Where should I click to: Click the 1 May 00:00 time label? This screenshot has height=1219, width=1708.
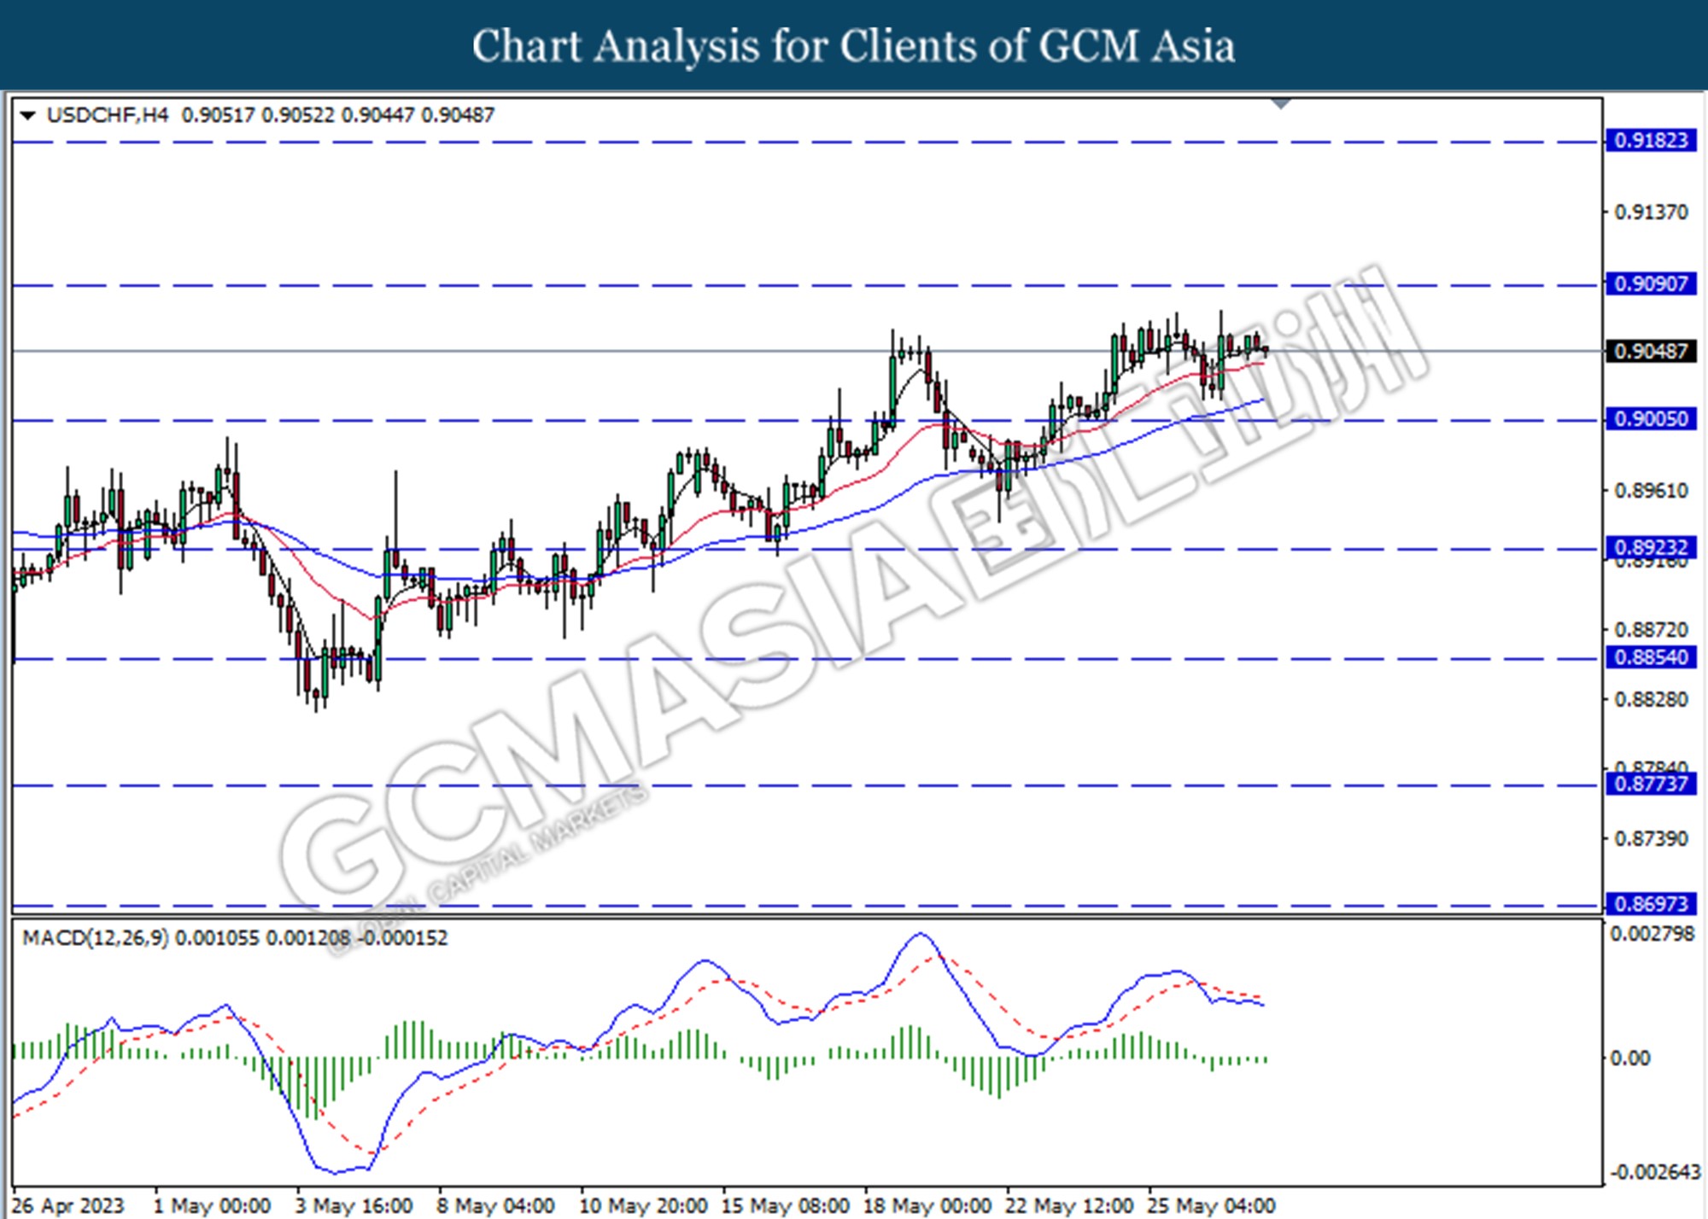pyautogui.click(x=212, y=1206)
